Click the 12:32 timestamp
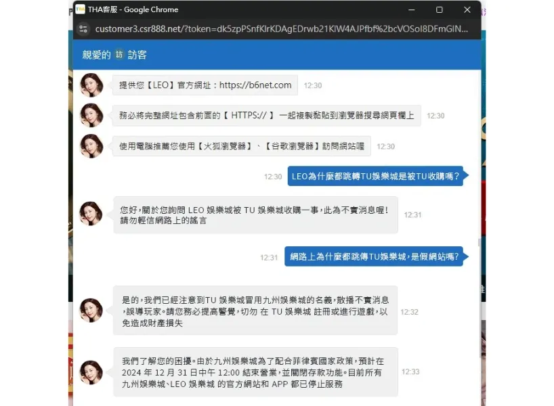The image size is (554, 406). pos(410,312)
